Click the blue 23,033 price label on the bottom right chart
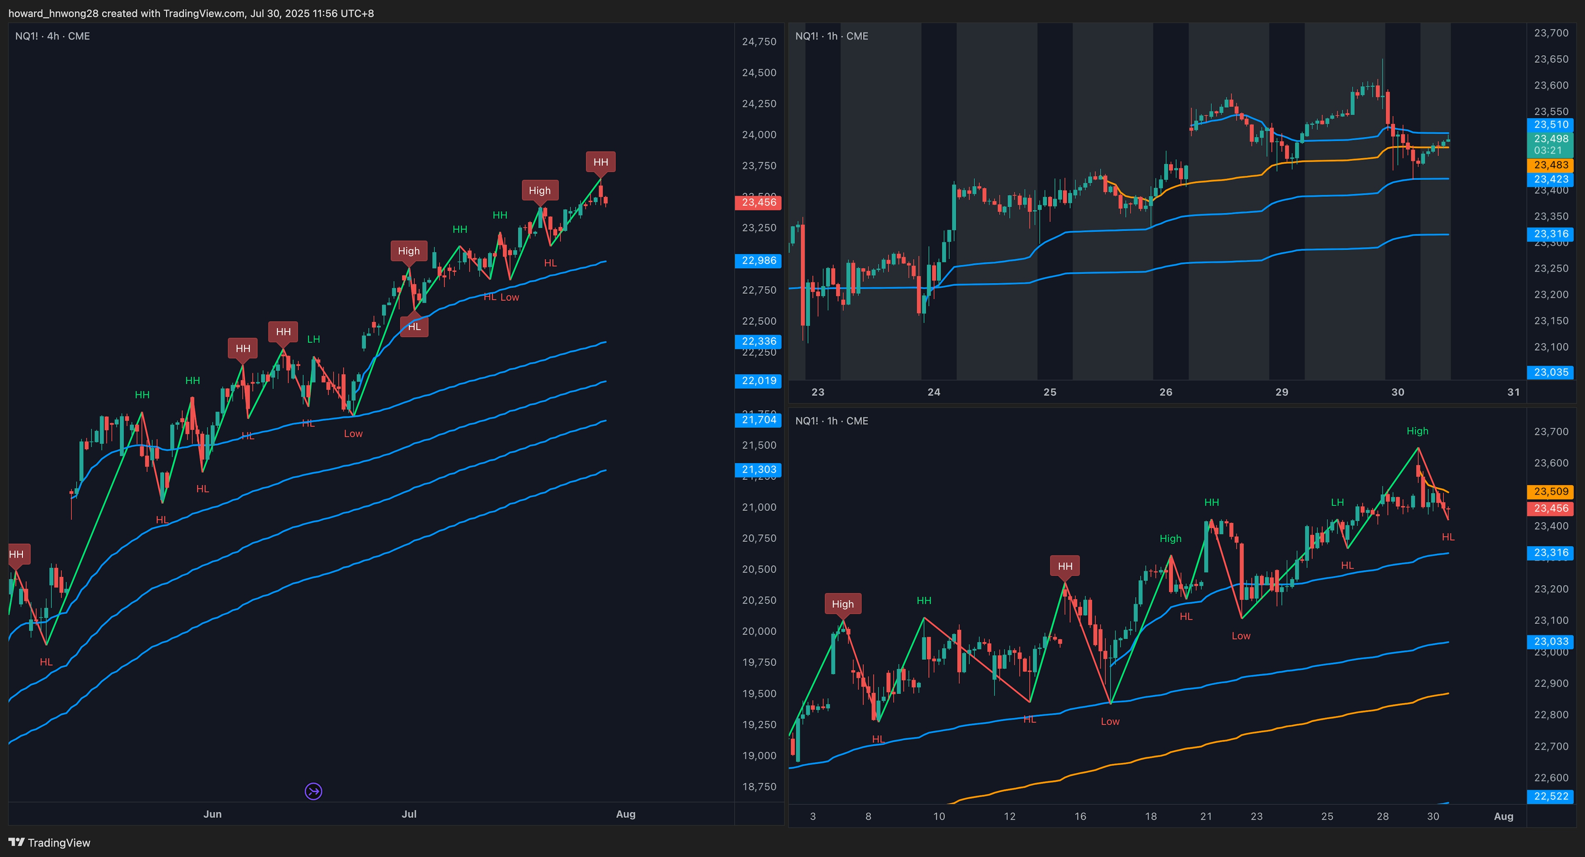 click(x=1551, y=641)
